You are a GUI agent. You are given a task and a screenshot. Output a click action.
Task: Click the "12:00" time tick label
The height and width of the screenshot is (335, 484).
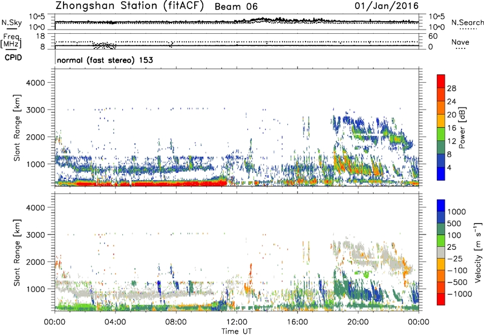pos(237,322)
